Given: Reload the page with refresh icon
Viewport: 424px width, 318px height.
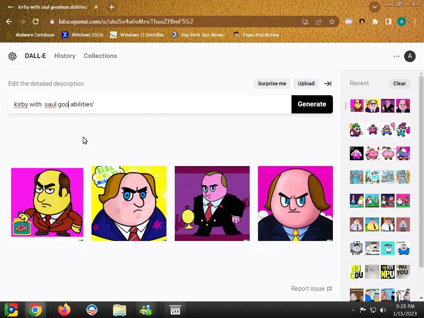Looking at the screenshot, I should coord(36,22).
